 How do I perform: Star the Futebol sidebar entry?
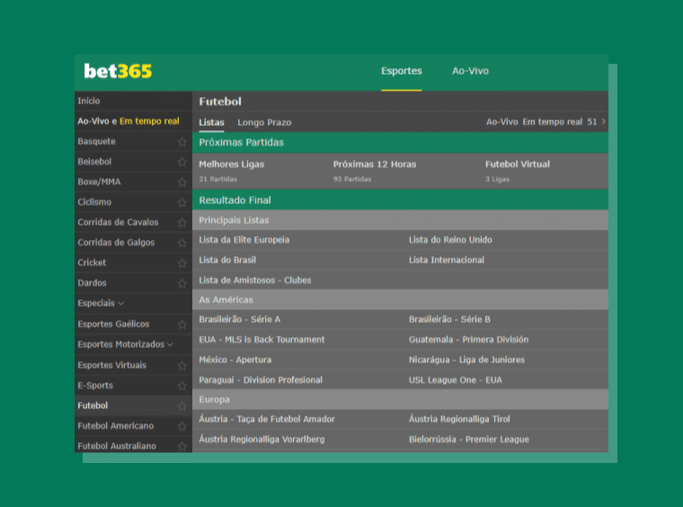(x=182, y=406)
